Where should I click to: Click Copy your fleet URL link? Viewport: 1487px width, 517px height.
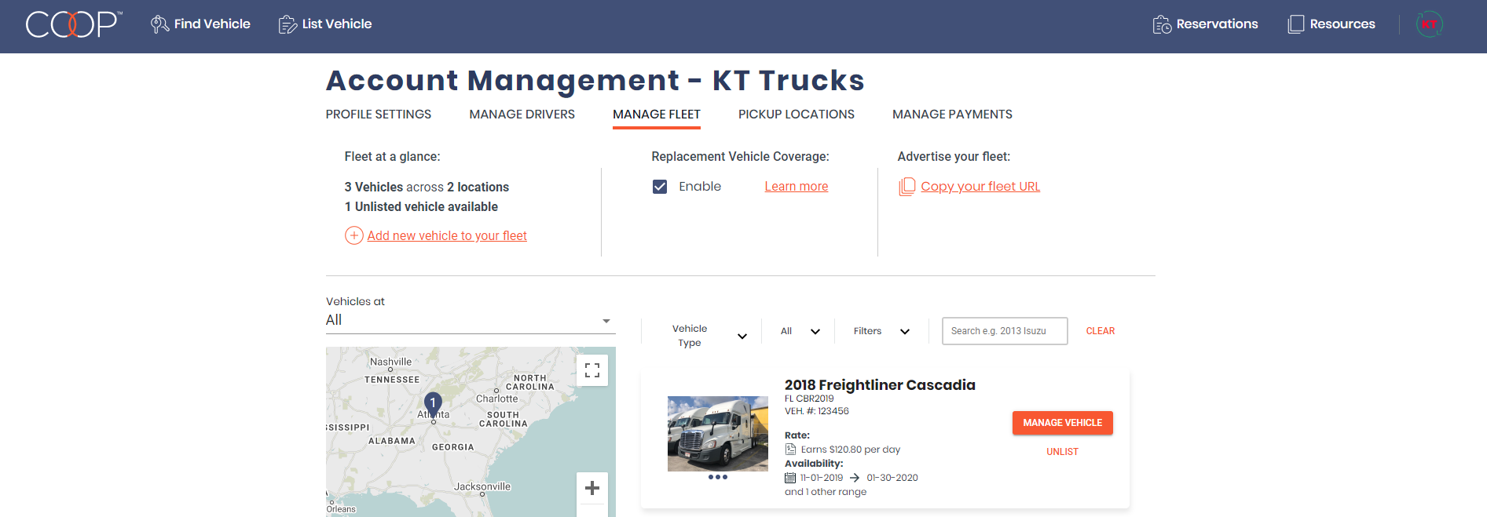pos(980,187)
